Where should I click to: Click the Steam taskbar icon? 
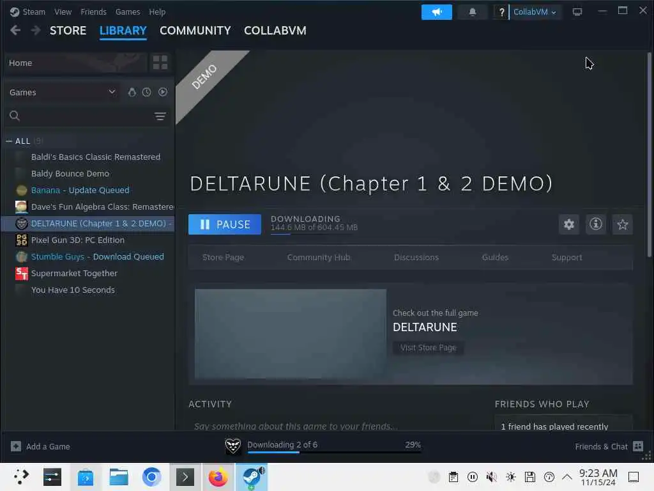pyautogui.click(x=252, y=477)
